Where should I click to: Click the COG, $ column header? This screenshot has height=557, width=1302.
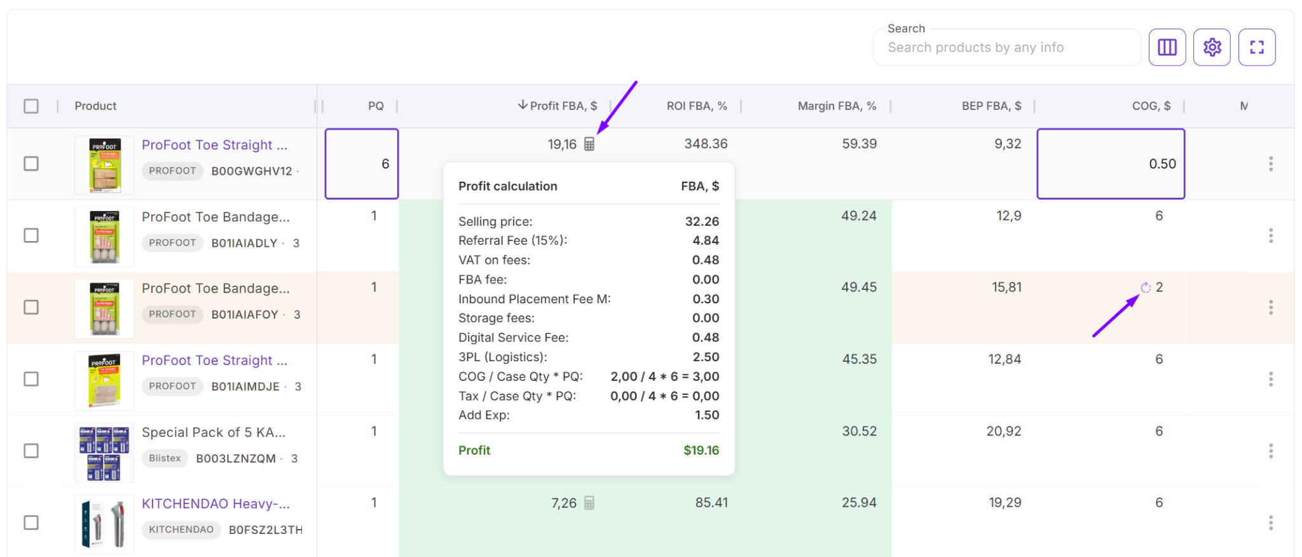coord(1151,106)
